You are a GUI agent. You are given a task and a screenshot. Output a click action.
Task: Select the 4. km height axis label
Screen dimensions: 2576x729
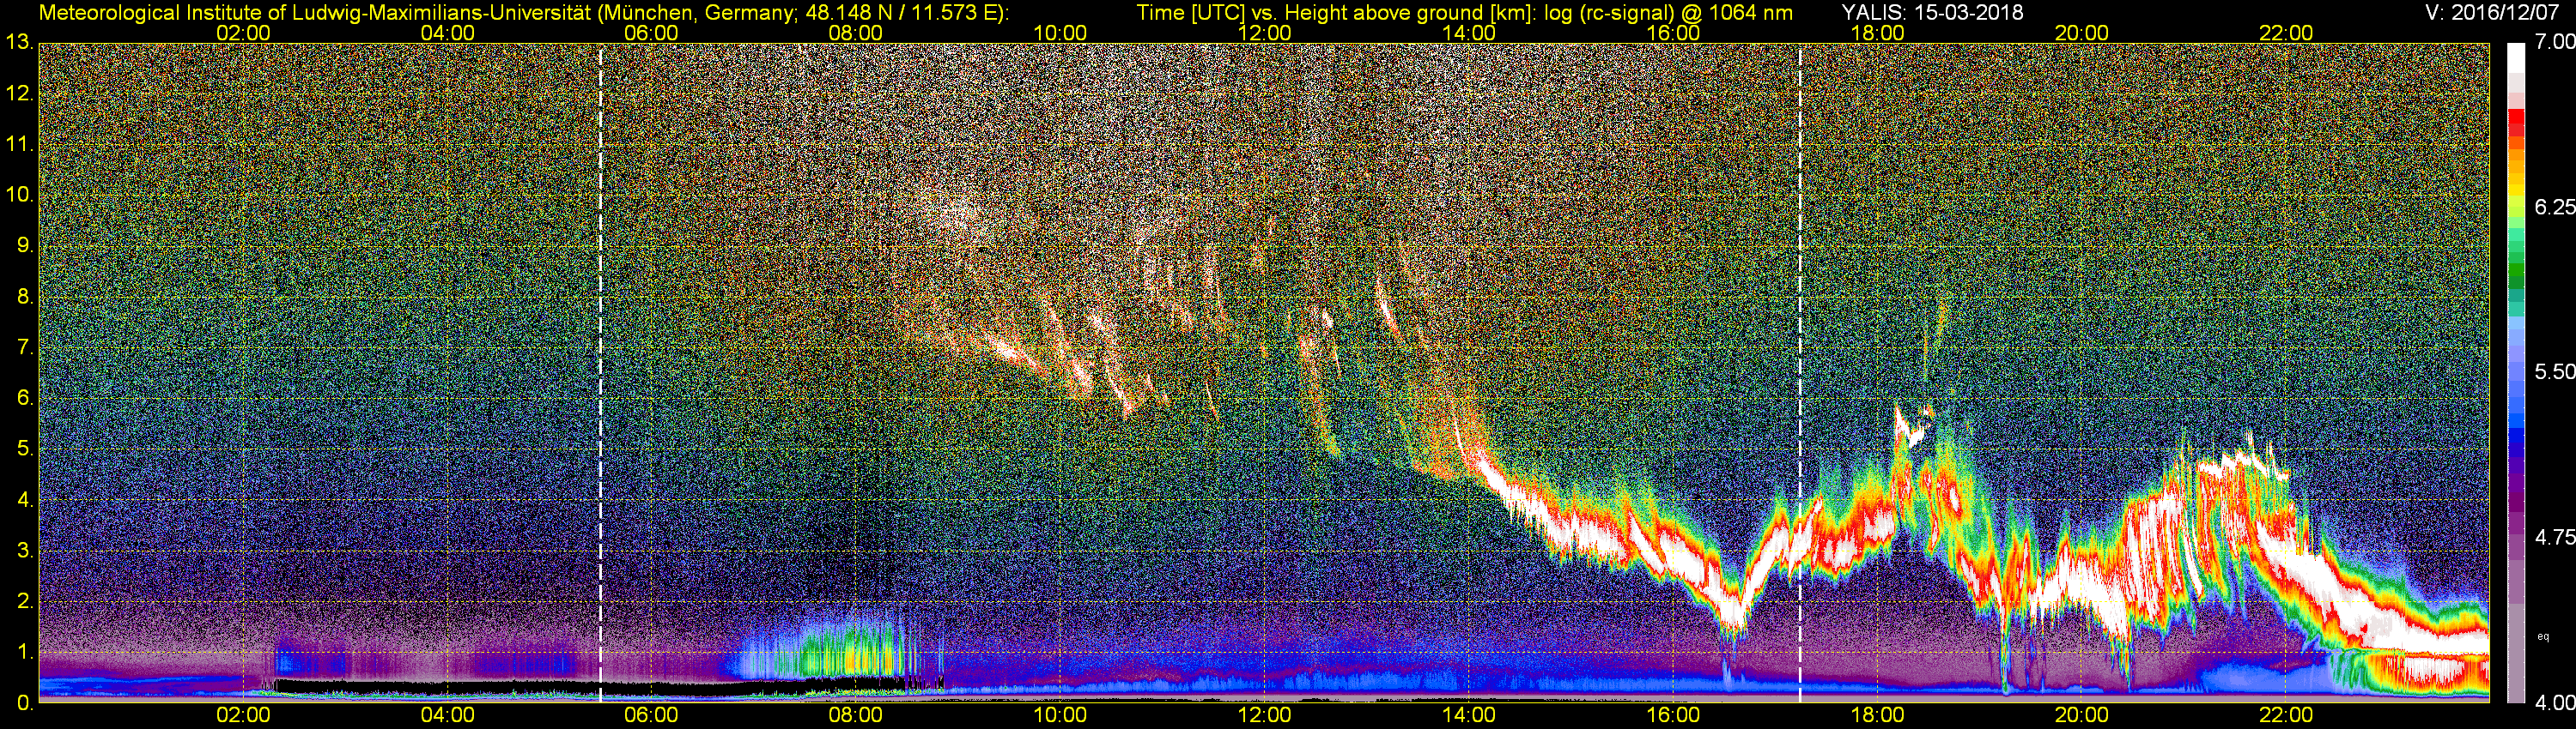25,500
